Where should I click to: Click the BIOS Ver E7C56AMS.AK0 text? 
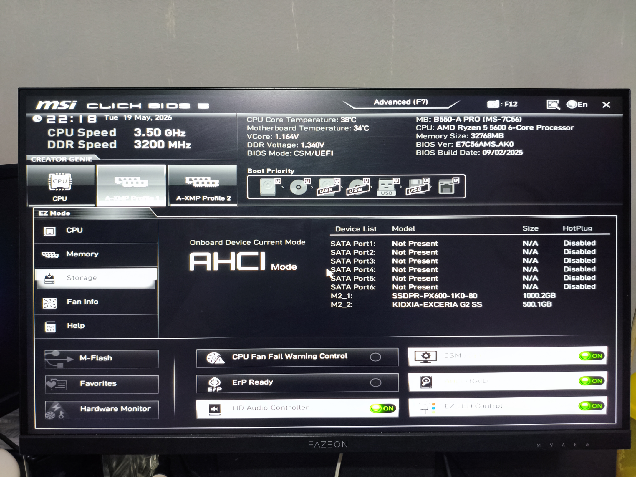465,144
